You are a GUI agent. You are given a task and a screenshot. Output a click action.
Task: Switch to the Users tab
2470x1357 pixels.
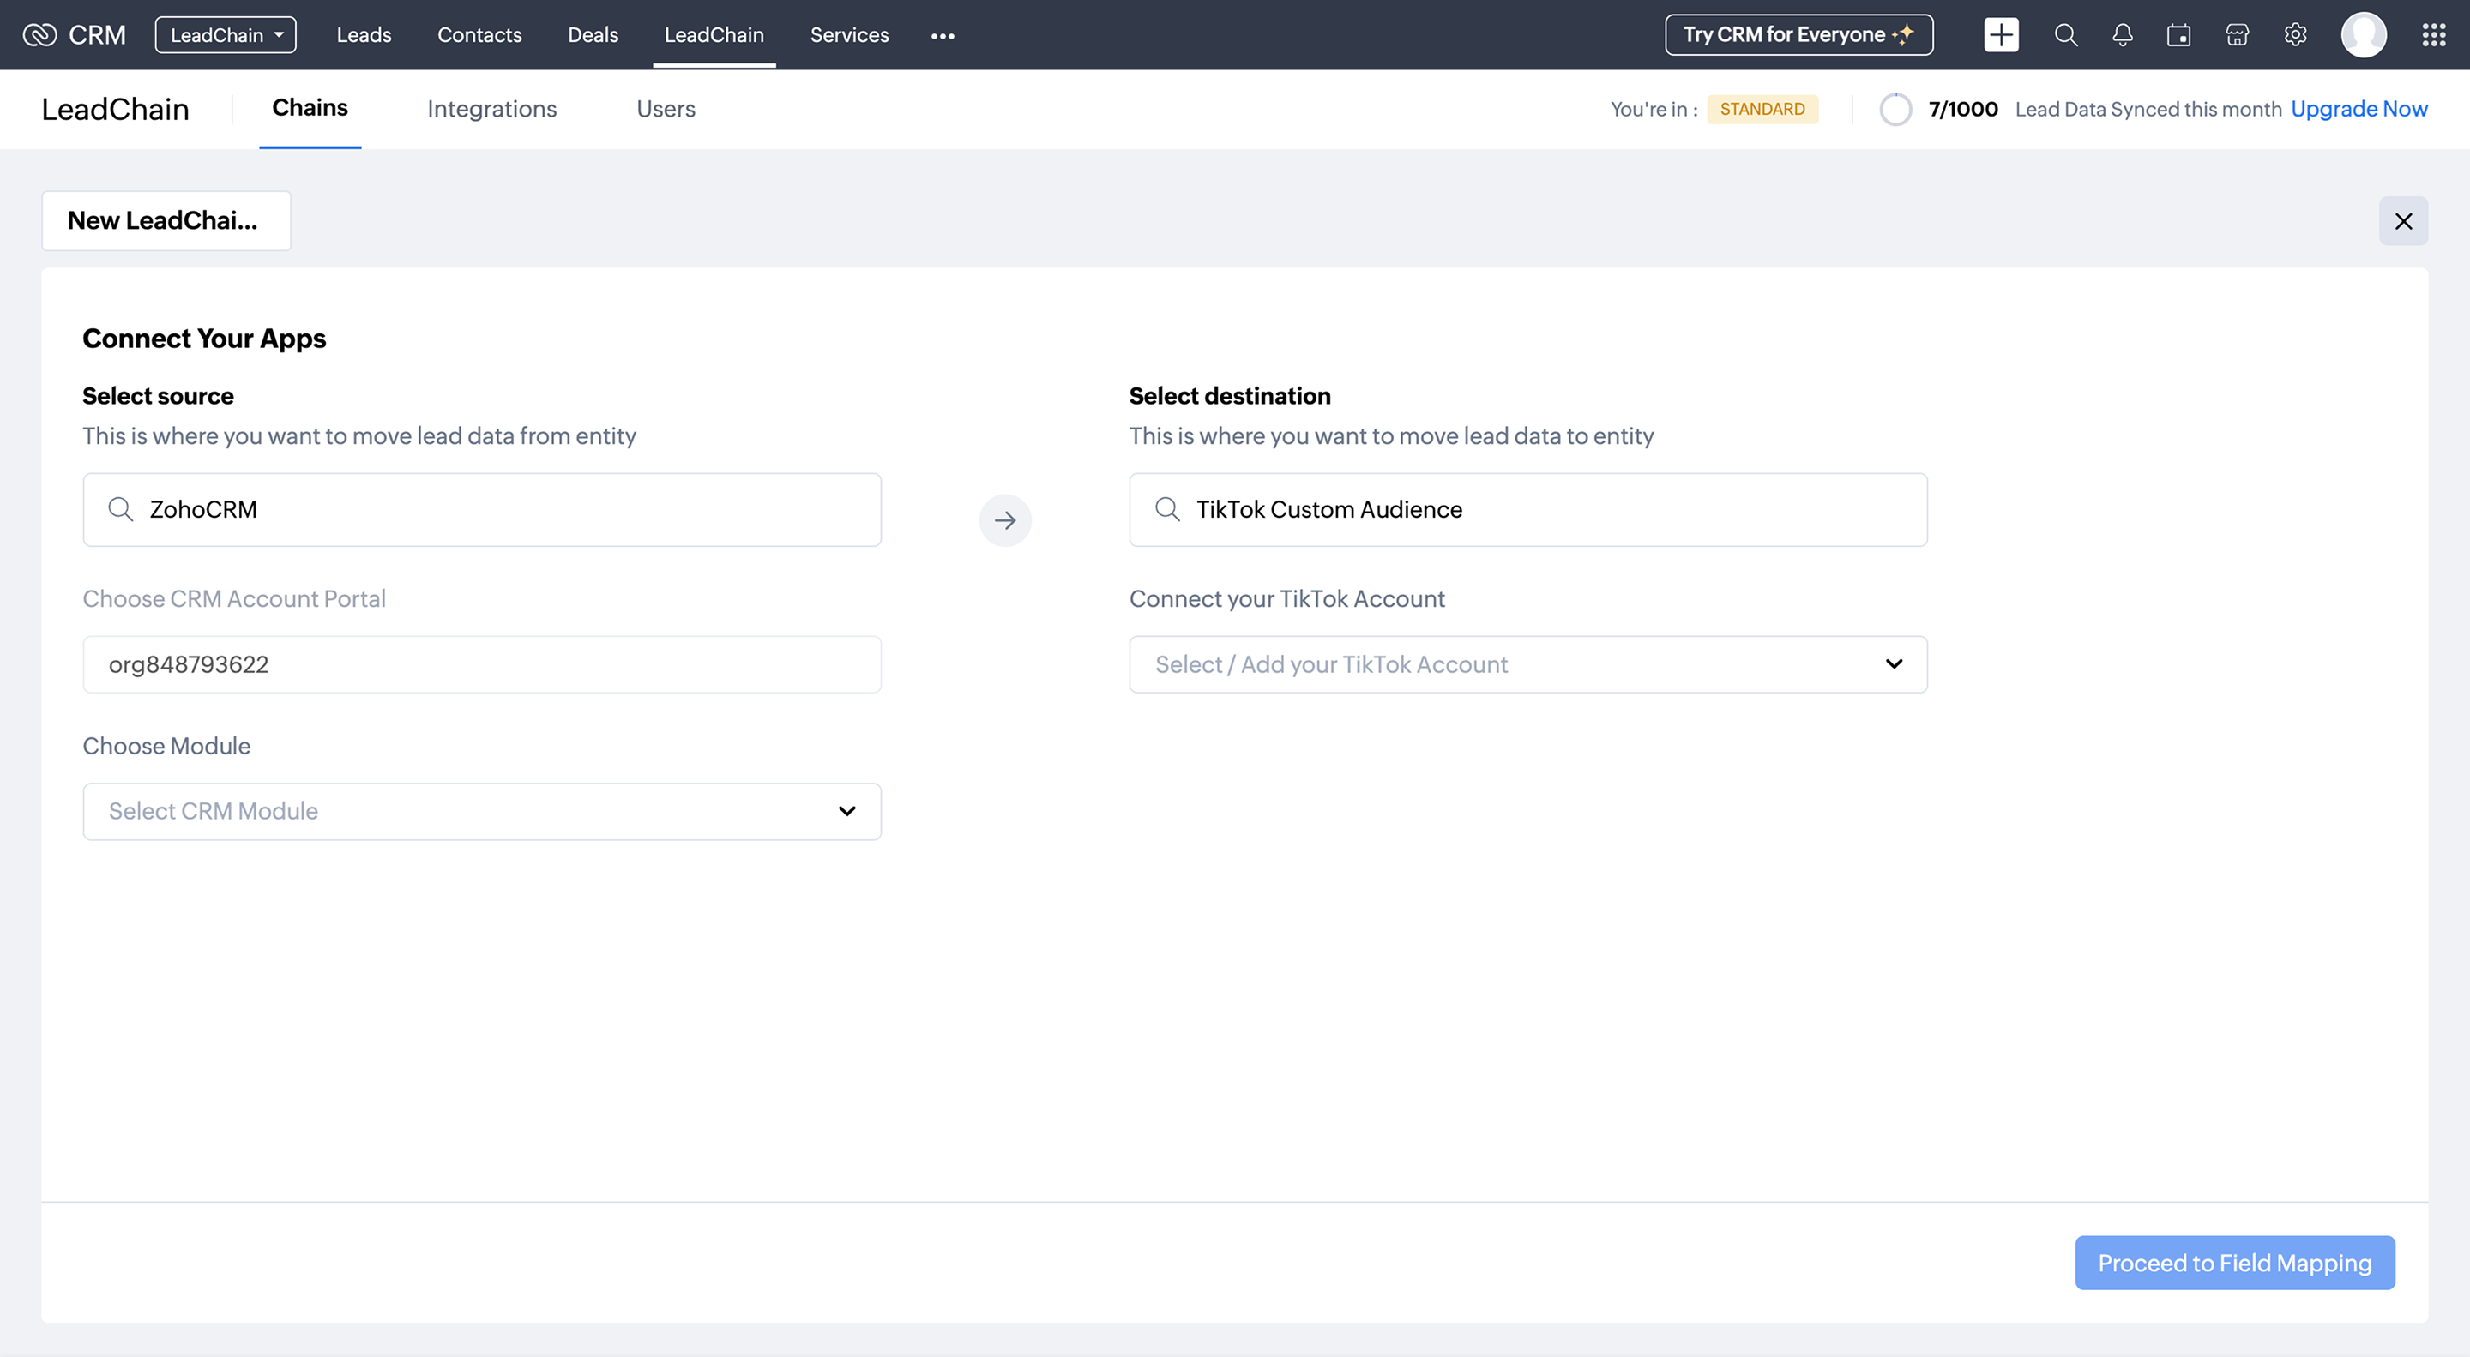tap(666, 109)
